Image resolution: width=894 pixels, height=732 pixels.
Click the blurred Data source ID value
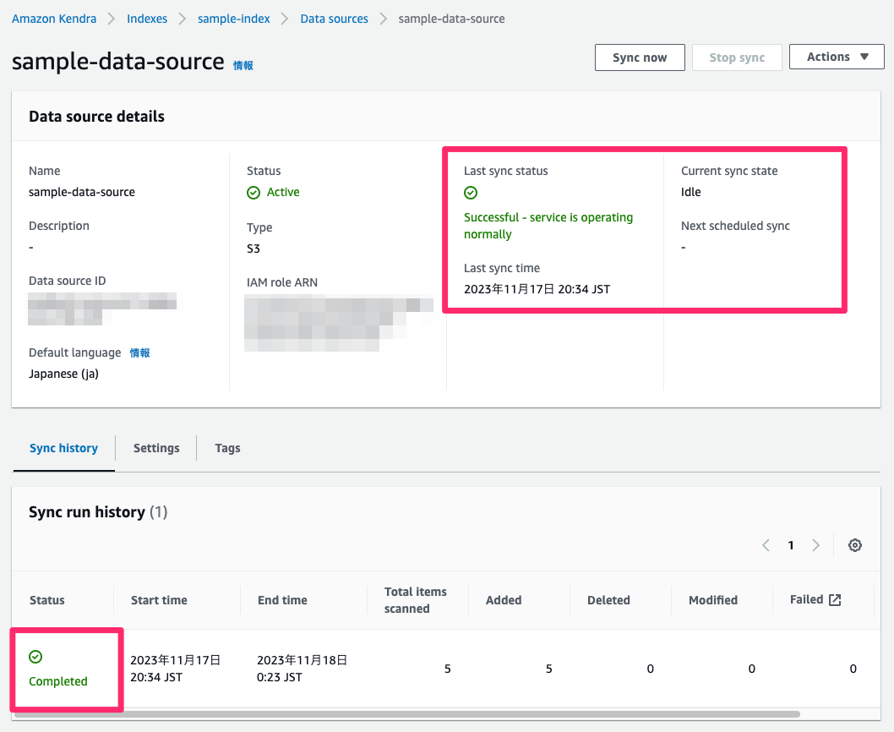102,309
